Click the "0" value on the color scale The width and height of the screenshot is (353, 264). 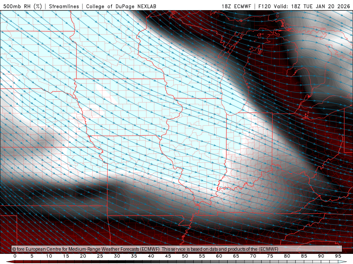15,256
